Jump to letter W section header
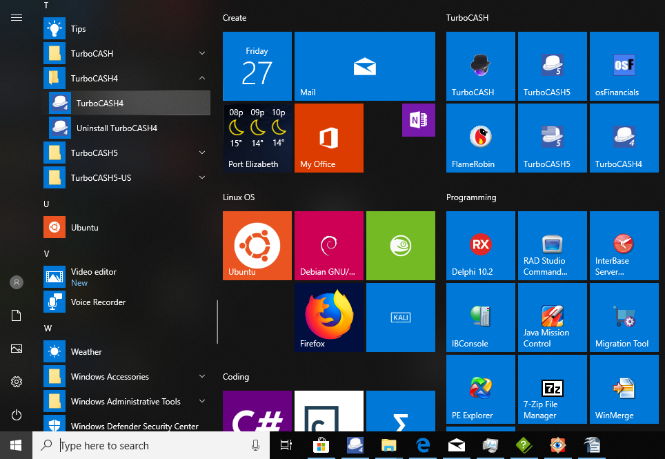Image resolution: width=665 pixels, height=459 pixels. tap(48, 329)
